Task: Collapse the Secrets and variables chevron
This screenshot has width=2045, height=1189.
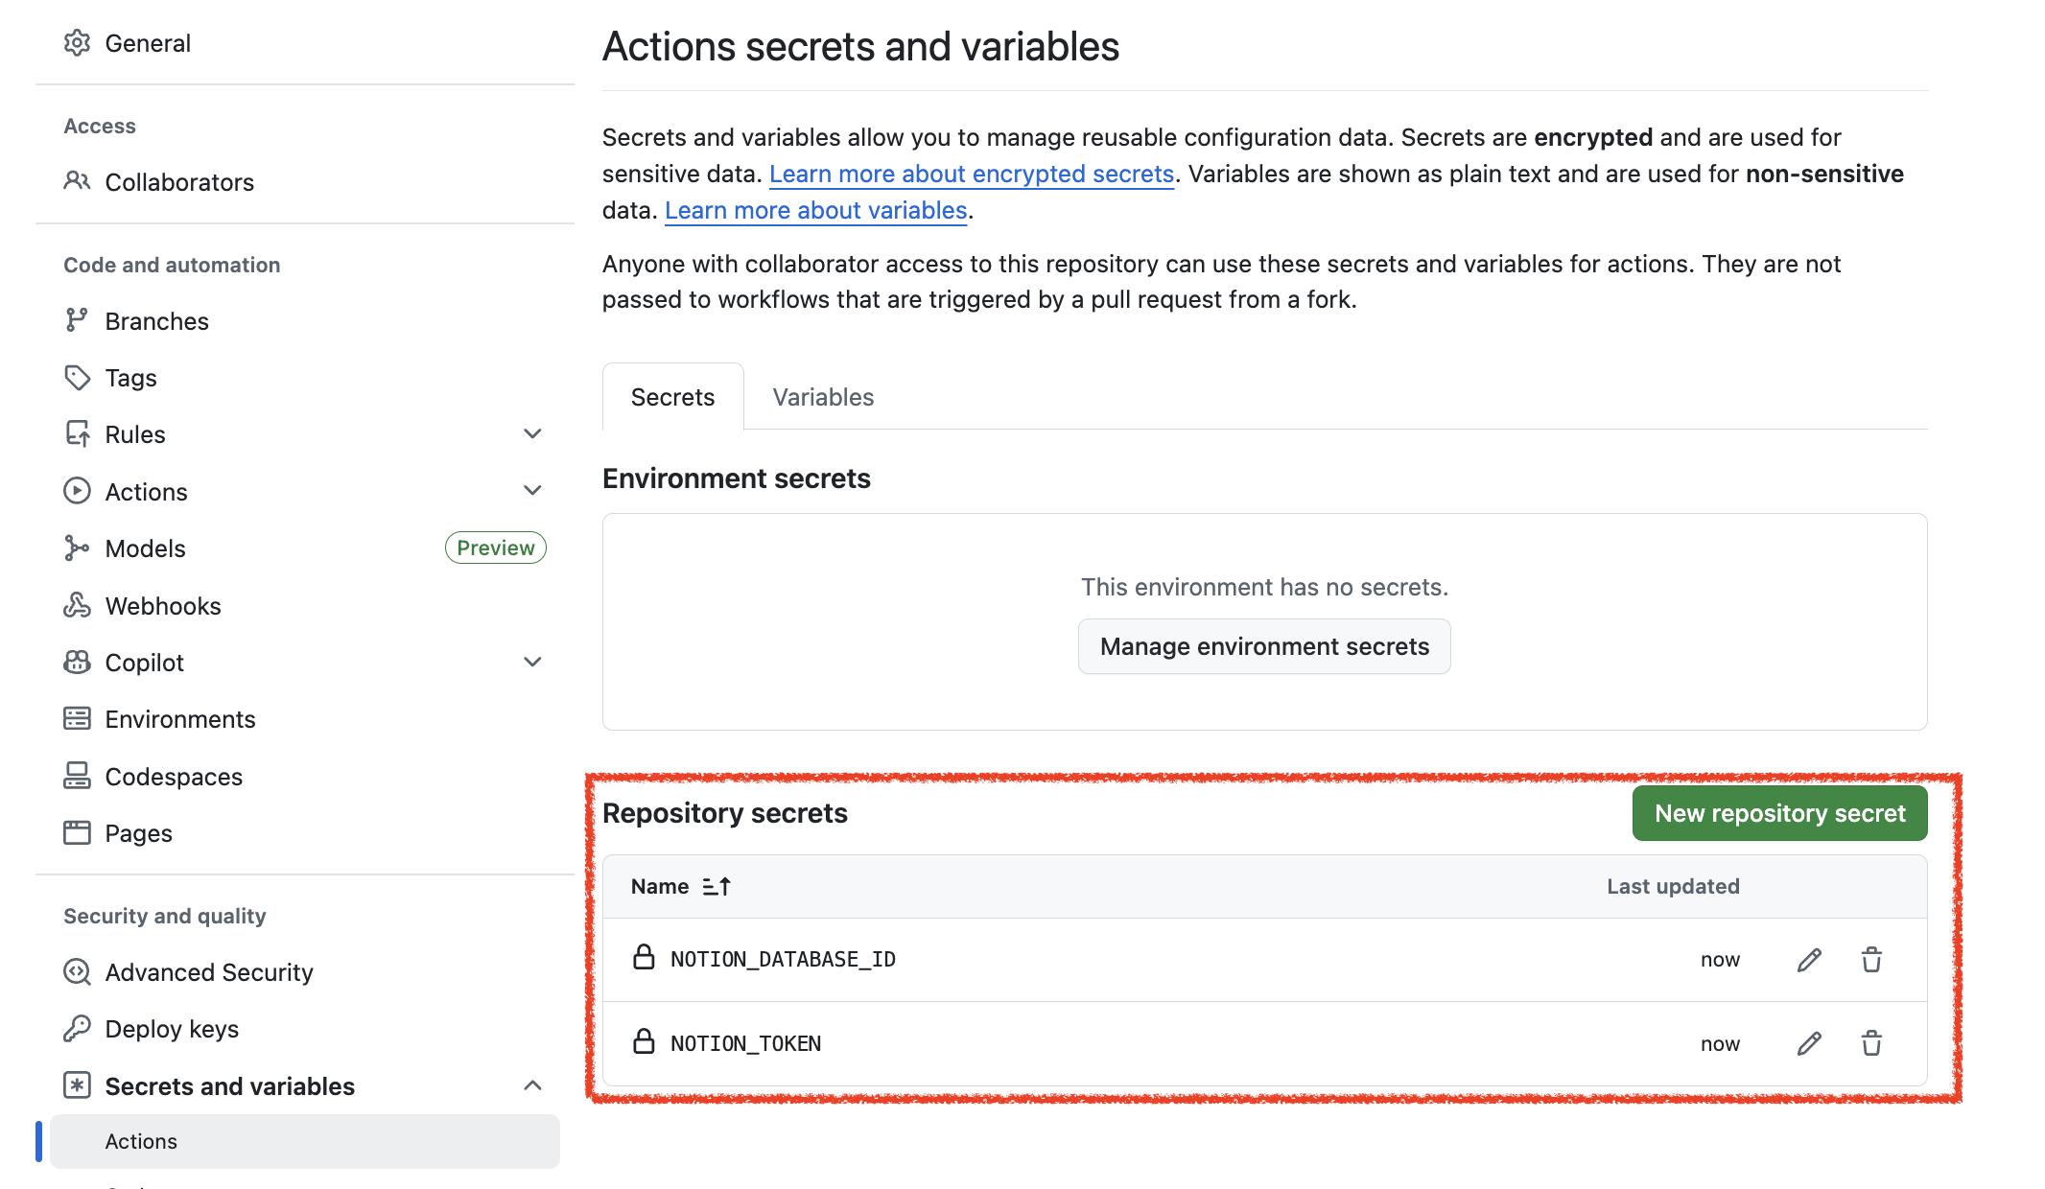Action: (532, 1085)
